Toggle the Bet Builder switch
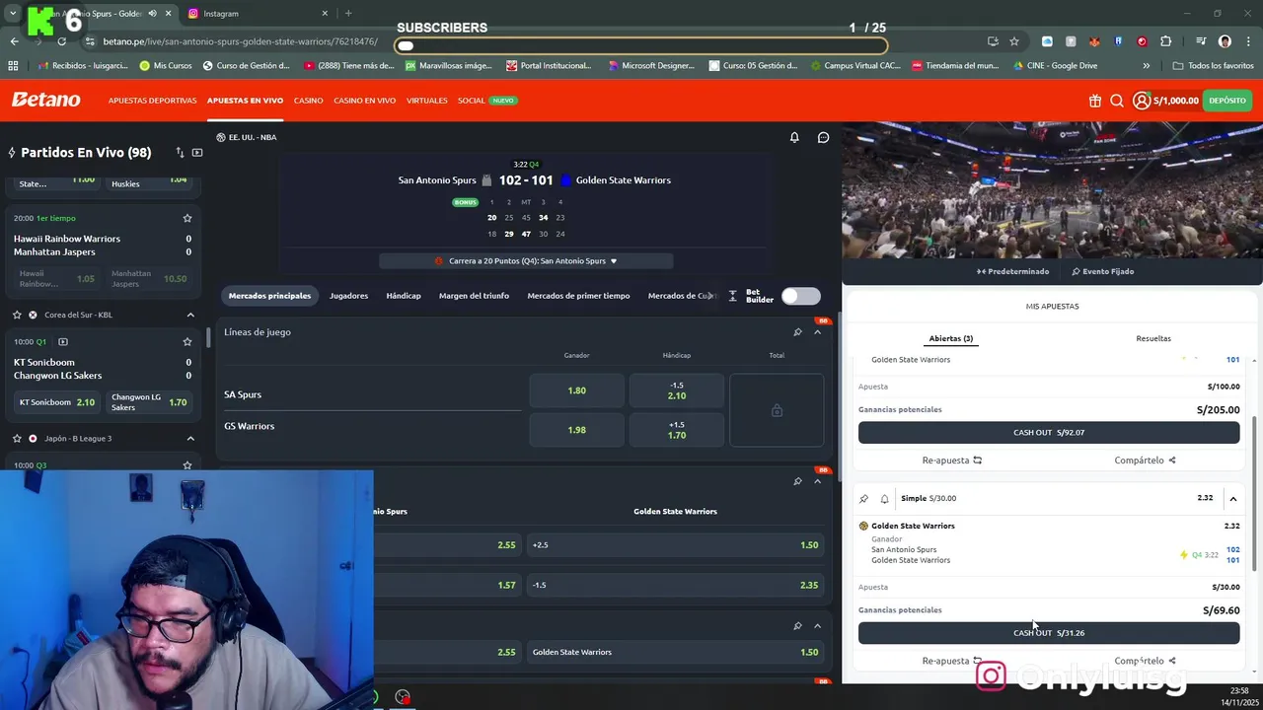 (800, 296)
